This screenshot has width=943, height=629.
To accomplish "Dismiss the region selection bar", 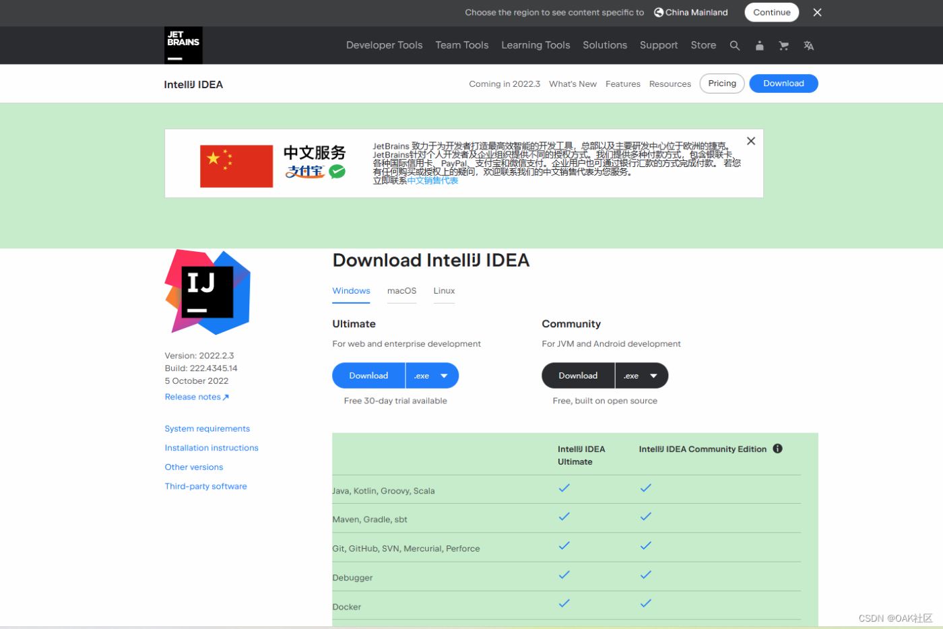I will click(x=817, y=12).
